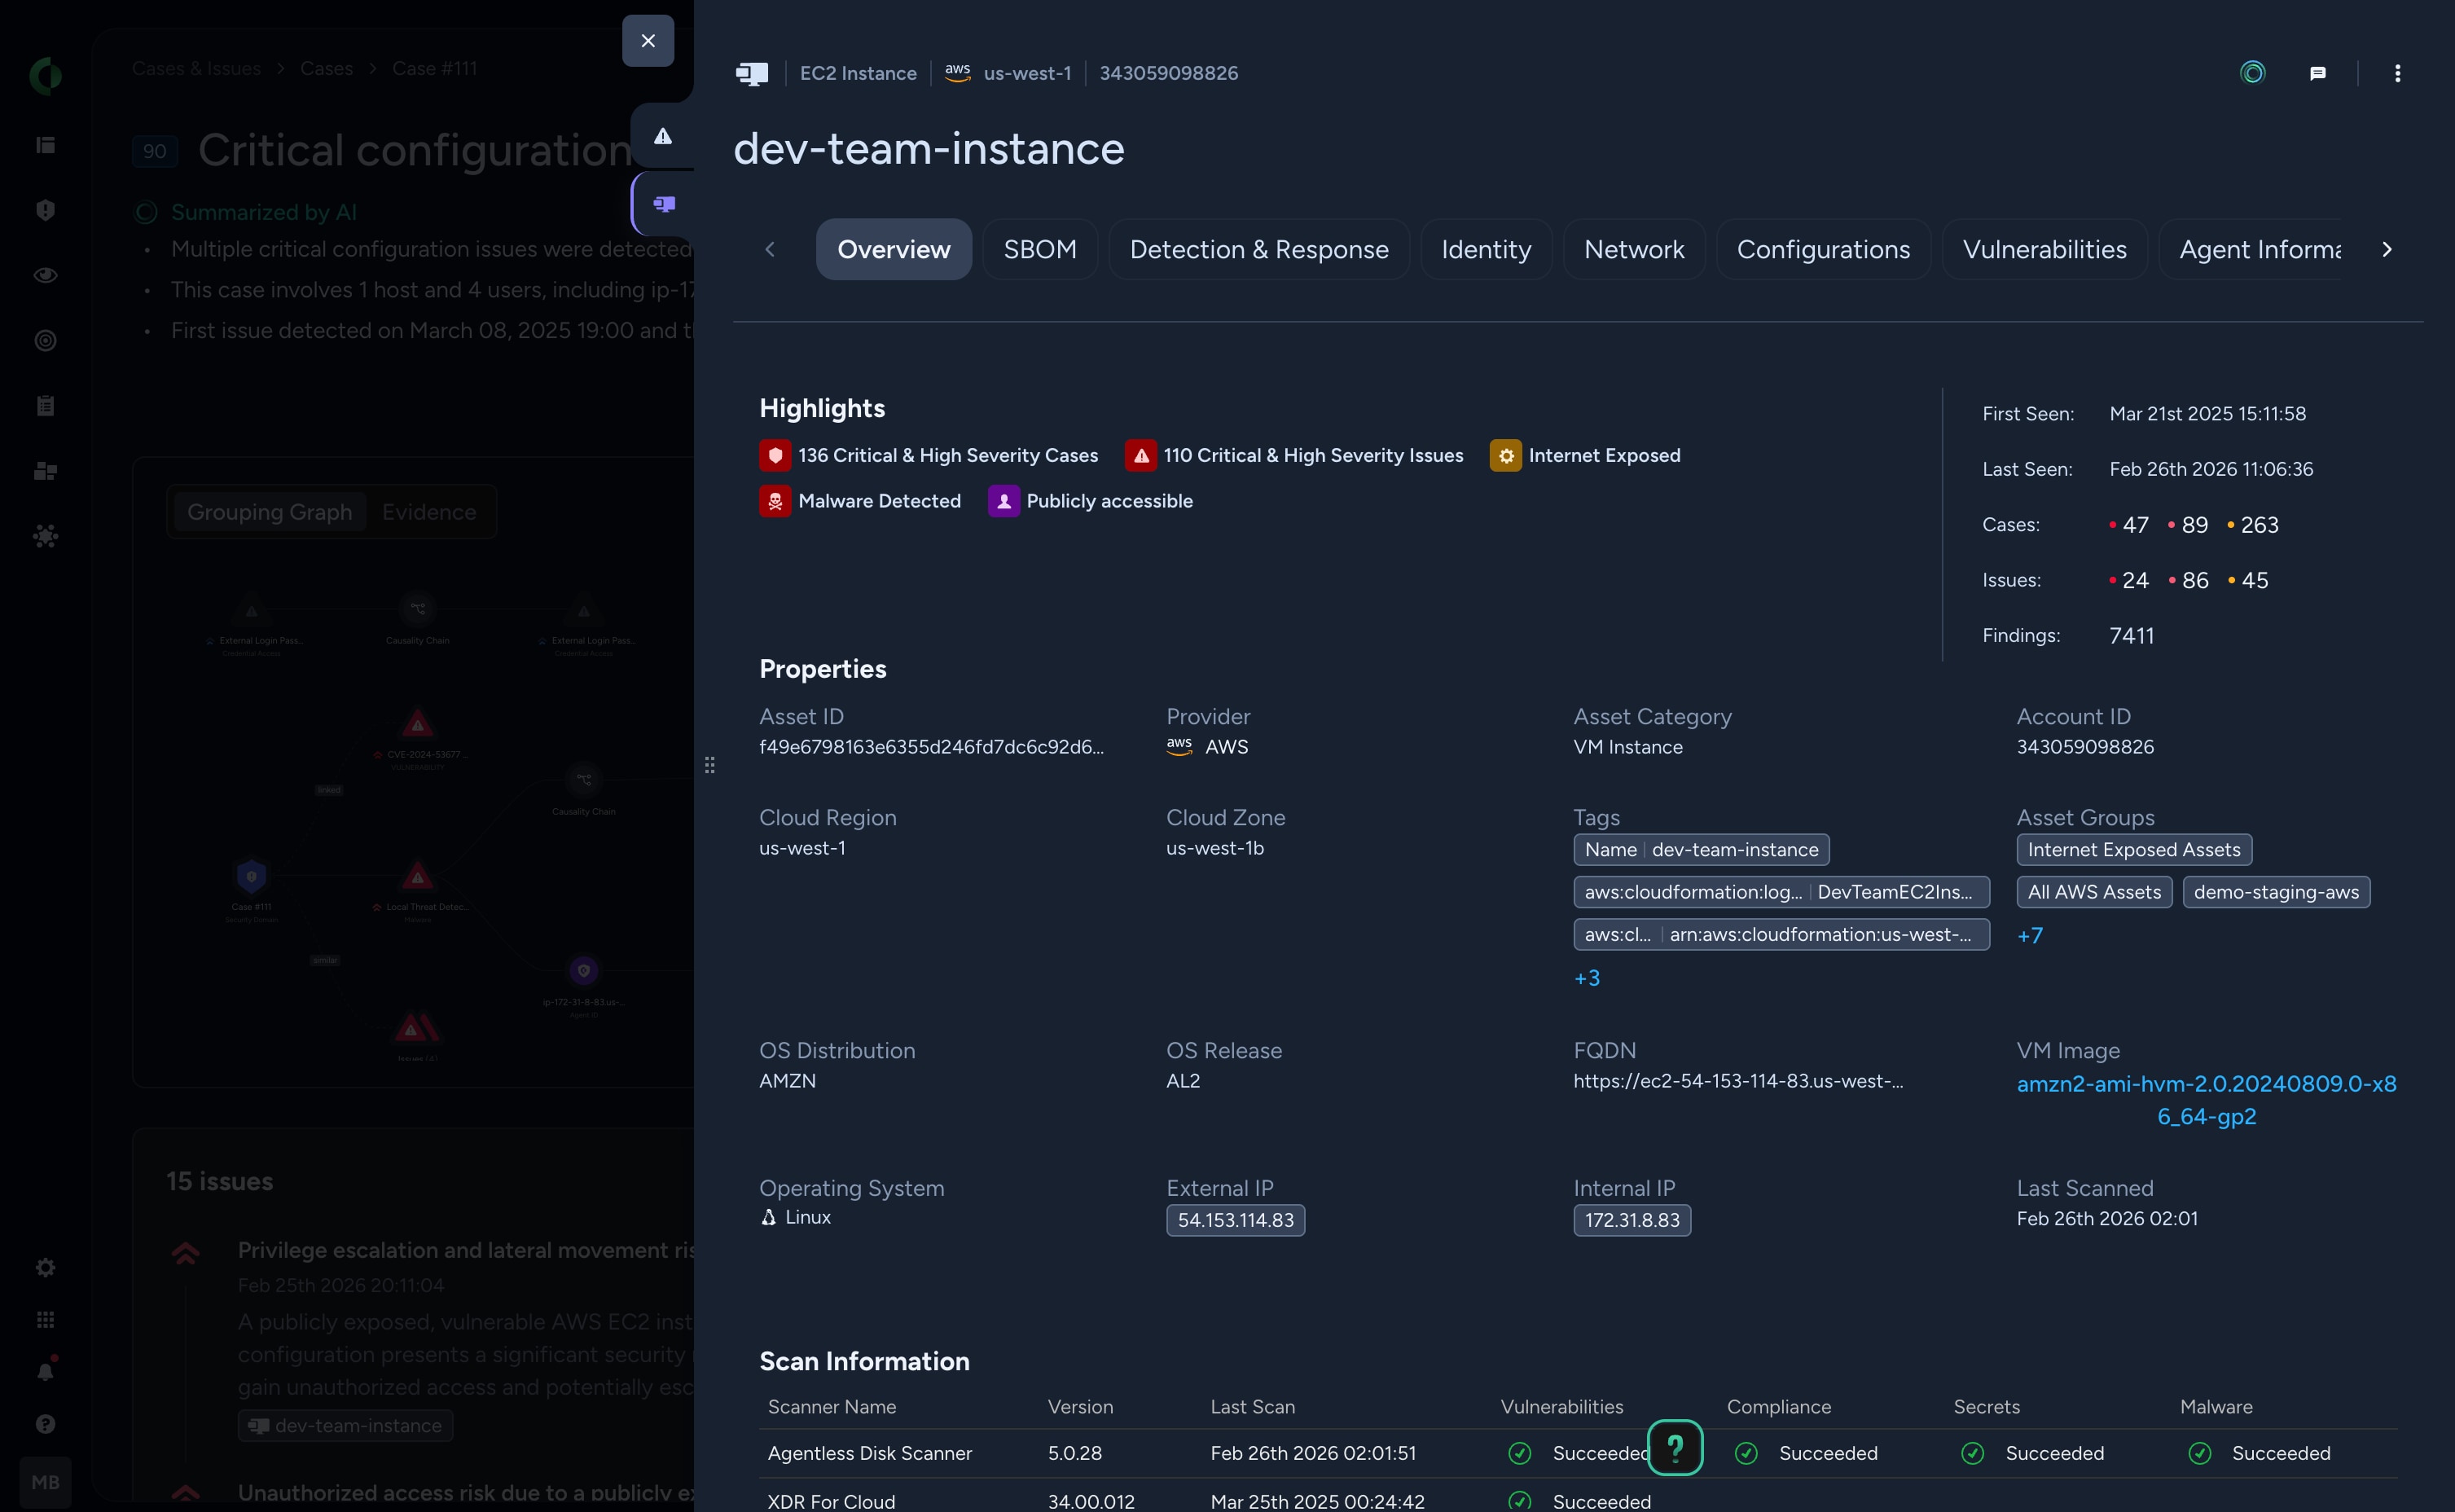Open the SBOM tab
The width and height of the screenshot is (2455, 1512).
click(x=1041, y=249)
